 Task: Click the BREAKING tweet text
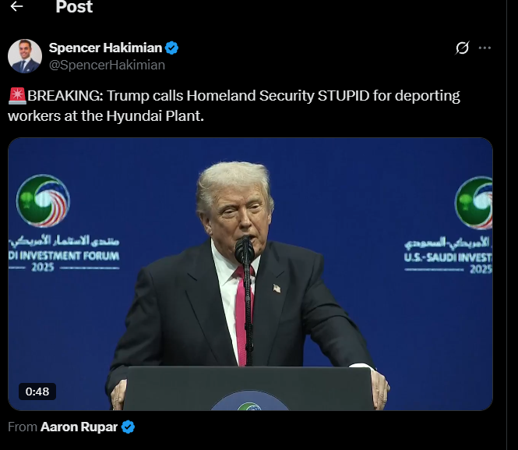pyautogui.click(x=234, y=106)
